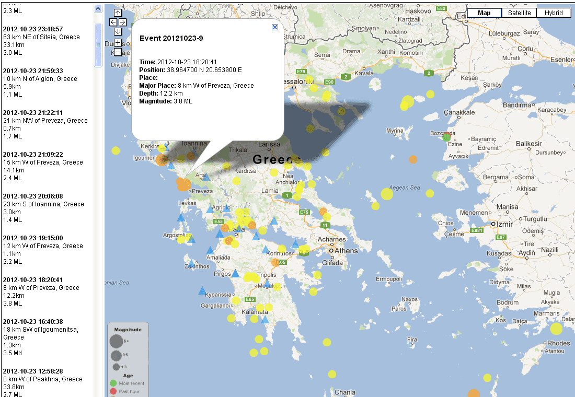Select the blue triangle above Amaliada
575x397 pixels.
[210, 251]
